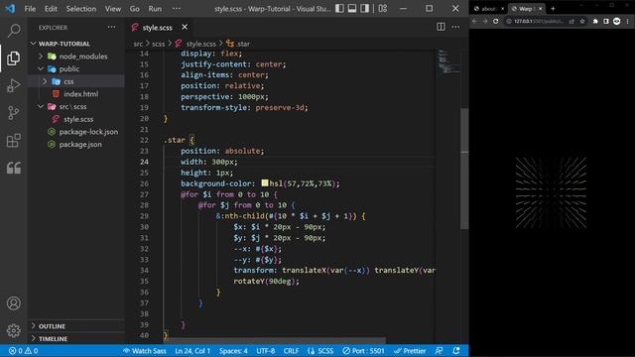Collapse the public folder
635x357 pixels.
41,68
